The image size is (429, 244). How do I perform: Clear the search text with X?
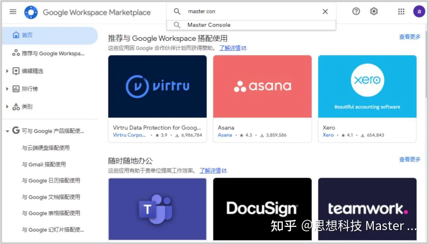[325, 12]
